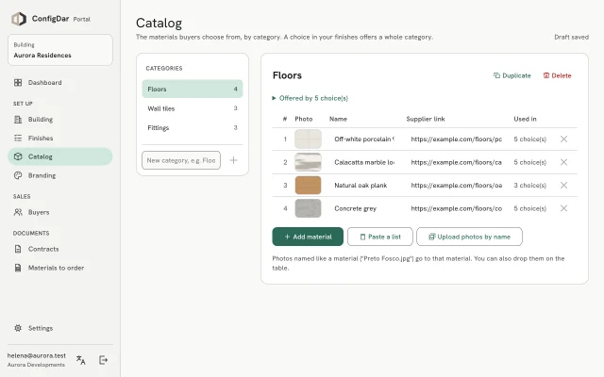Remove the Off-white porcelain row

coord(563,139)
